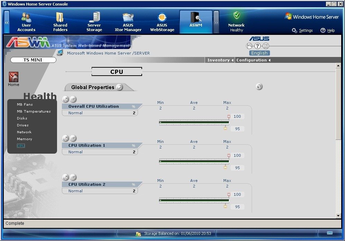The width and height of the screenshot is (345, 241).
Task: Open threshold settings for CPU Utilization 1
Action: (66, 138)
